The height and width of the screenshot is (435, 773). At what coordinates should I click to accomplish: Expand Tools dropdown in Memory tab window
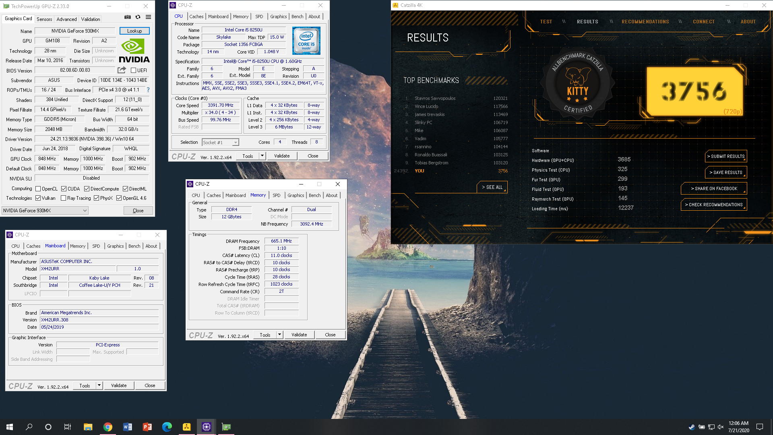pyautogui.click(x=279, y=334)
